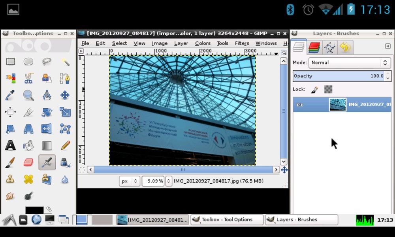Image resolution: width=395 pixels, height=237 pixels.
Task: Select the Blend gradient tool
Action: pos(47,146)
